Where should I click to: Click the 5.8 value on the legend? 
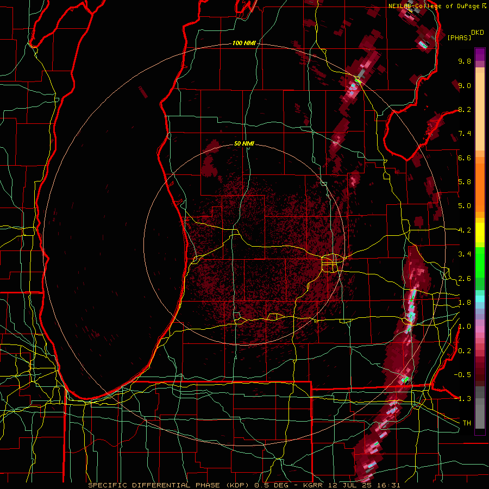click(x=465, y=182)
